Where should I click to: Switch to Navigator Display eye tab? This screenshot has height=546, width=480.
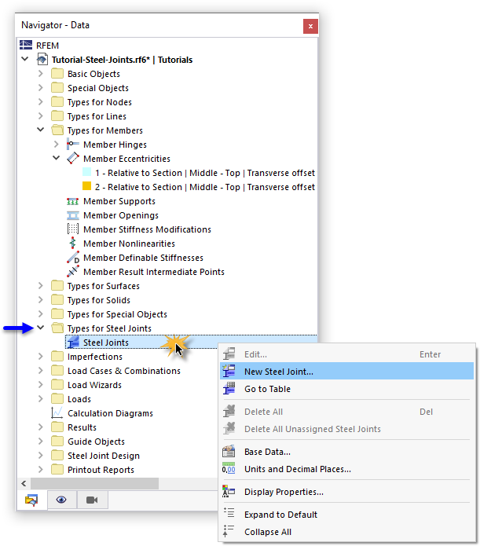point(61,500)
